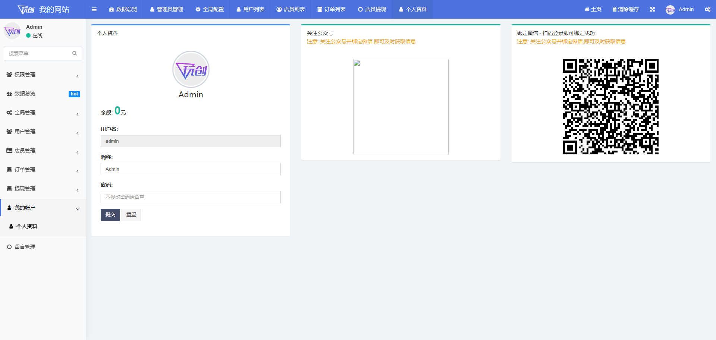Click the disabled 用户名 admin field

tap(191, 141)
